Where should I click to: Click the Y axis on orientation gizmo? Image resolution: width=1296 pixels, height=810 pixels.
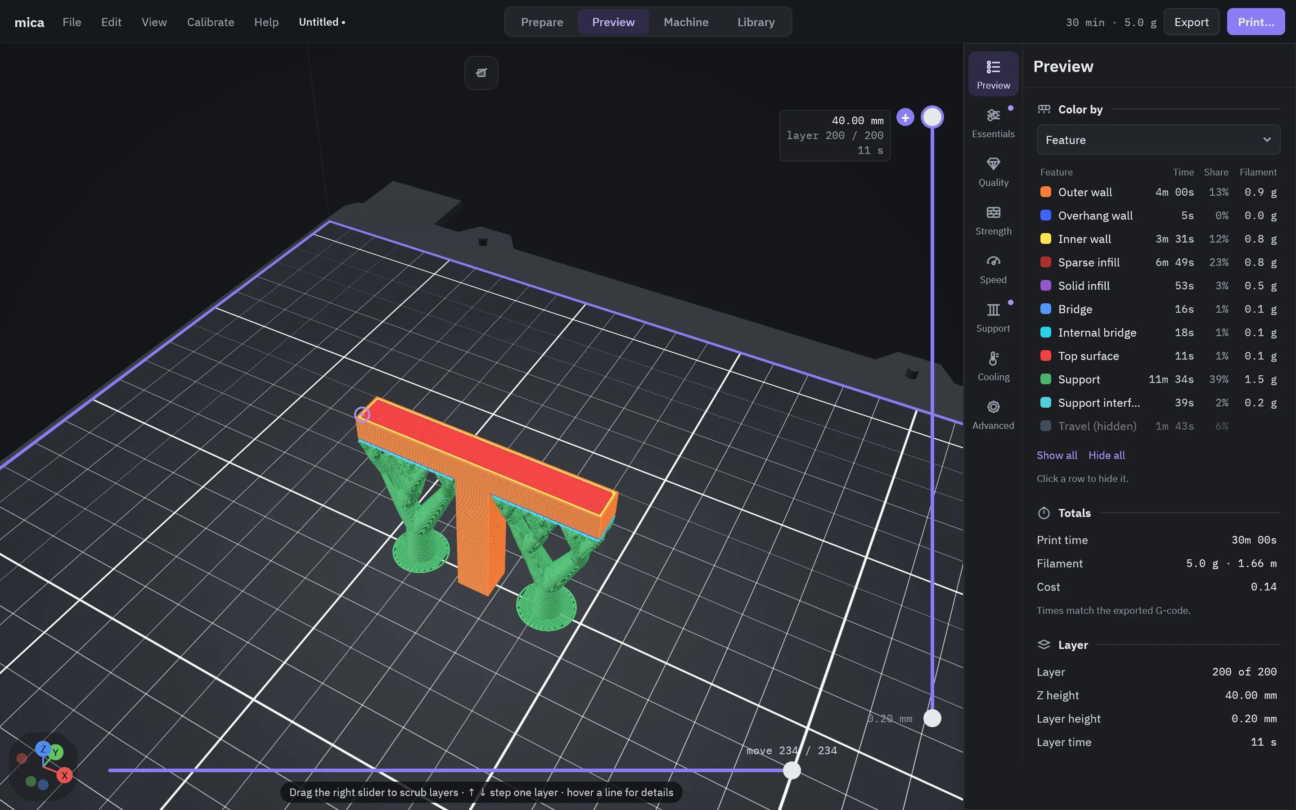(x=55, y=752)
